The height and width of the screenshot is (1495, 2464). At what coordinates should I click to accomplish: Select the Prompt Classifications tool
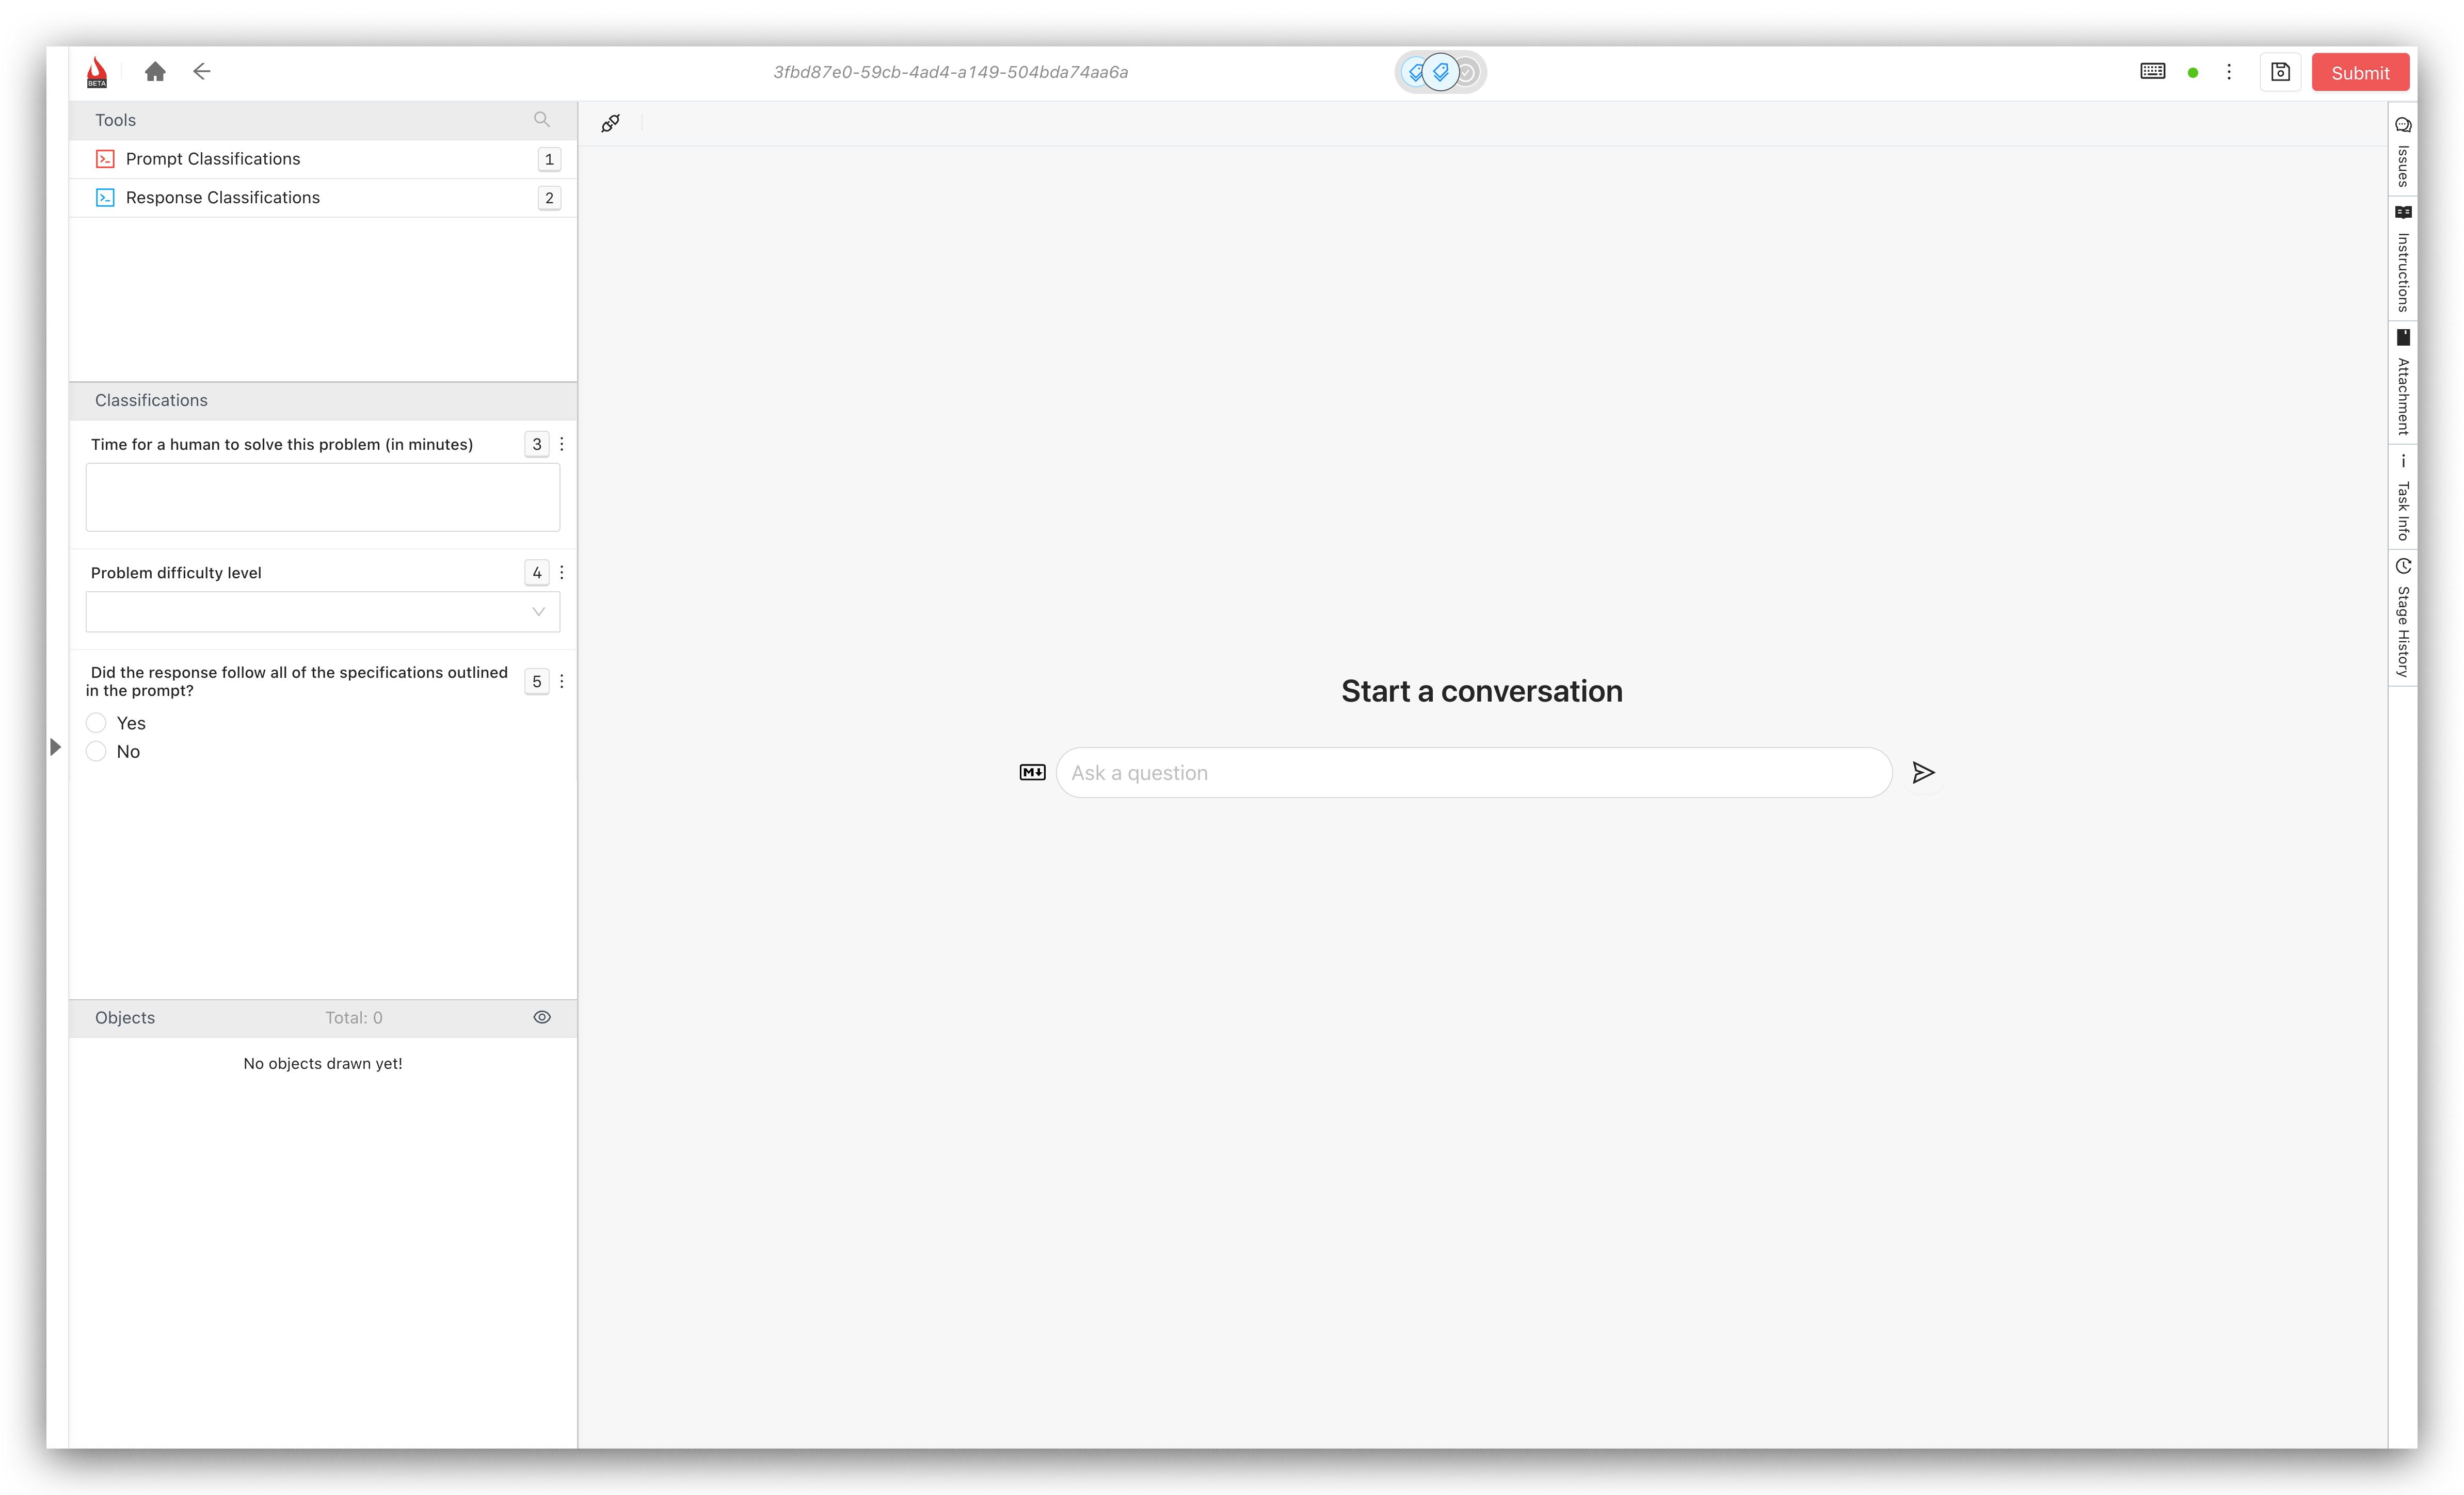click(323, 159)
